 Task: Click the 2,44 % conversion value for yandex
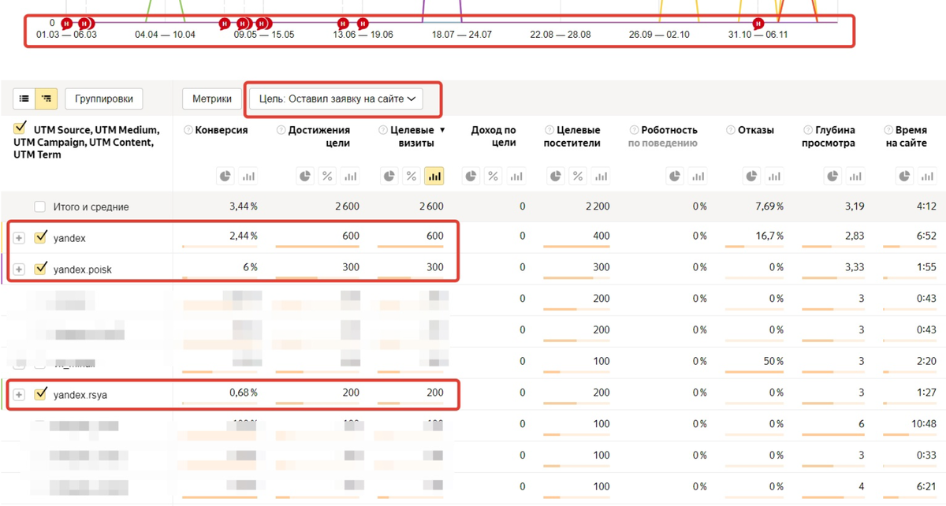[x=244, y=236]
